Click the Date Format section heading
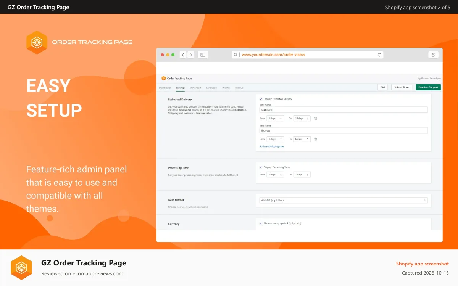Screen dimensions: 458x286 click(x=176, y=200)
